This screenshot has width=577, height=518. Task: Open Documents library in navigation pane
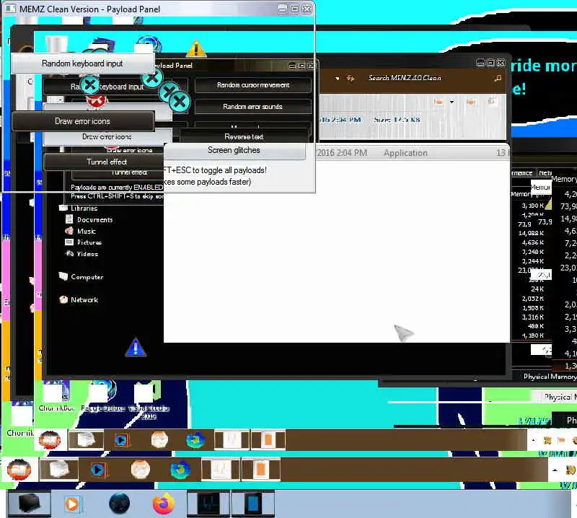(94, 219)
